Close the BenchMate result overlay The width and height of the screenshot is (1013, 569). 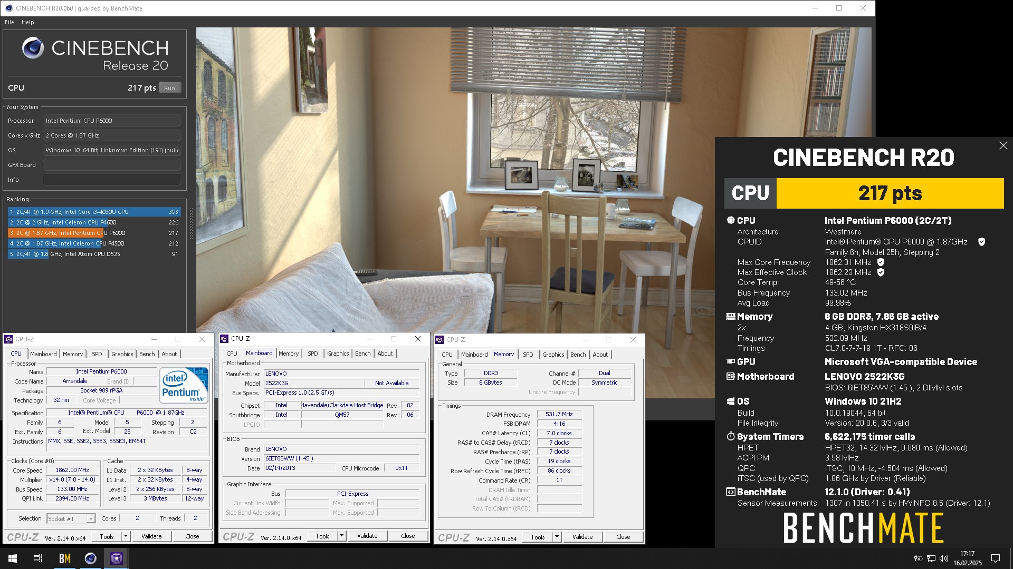[x=1003, y=145]
